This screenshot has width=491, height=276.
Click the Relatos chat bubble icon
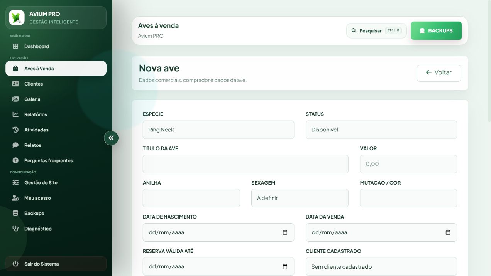15,145
